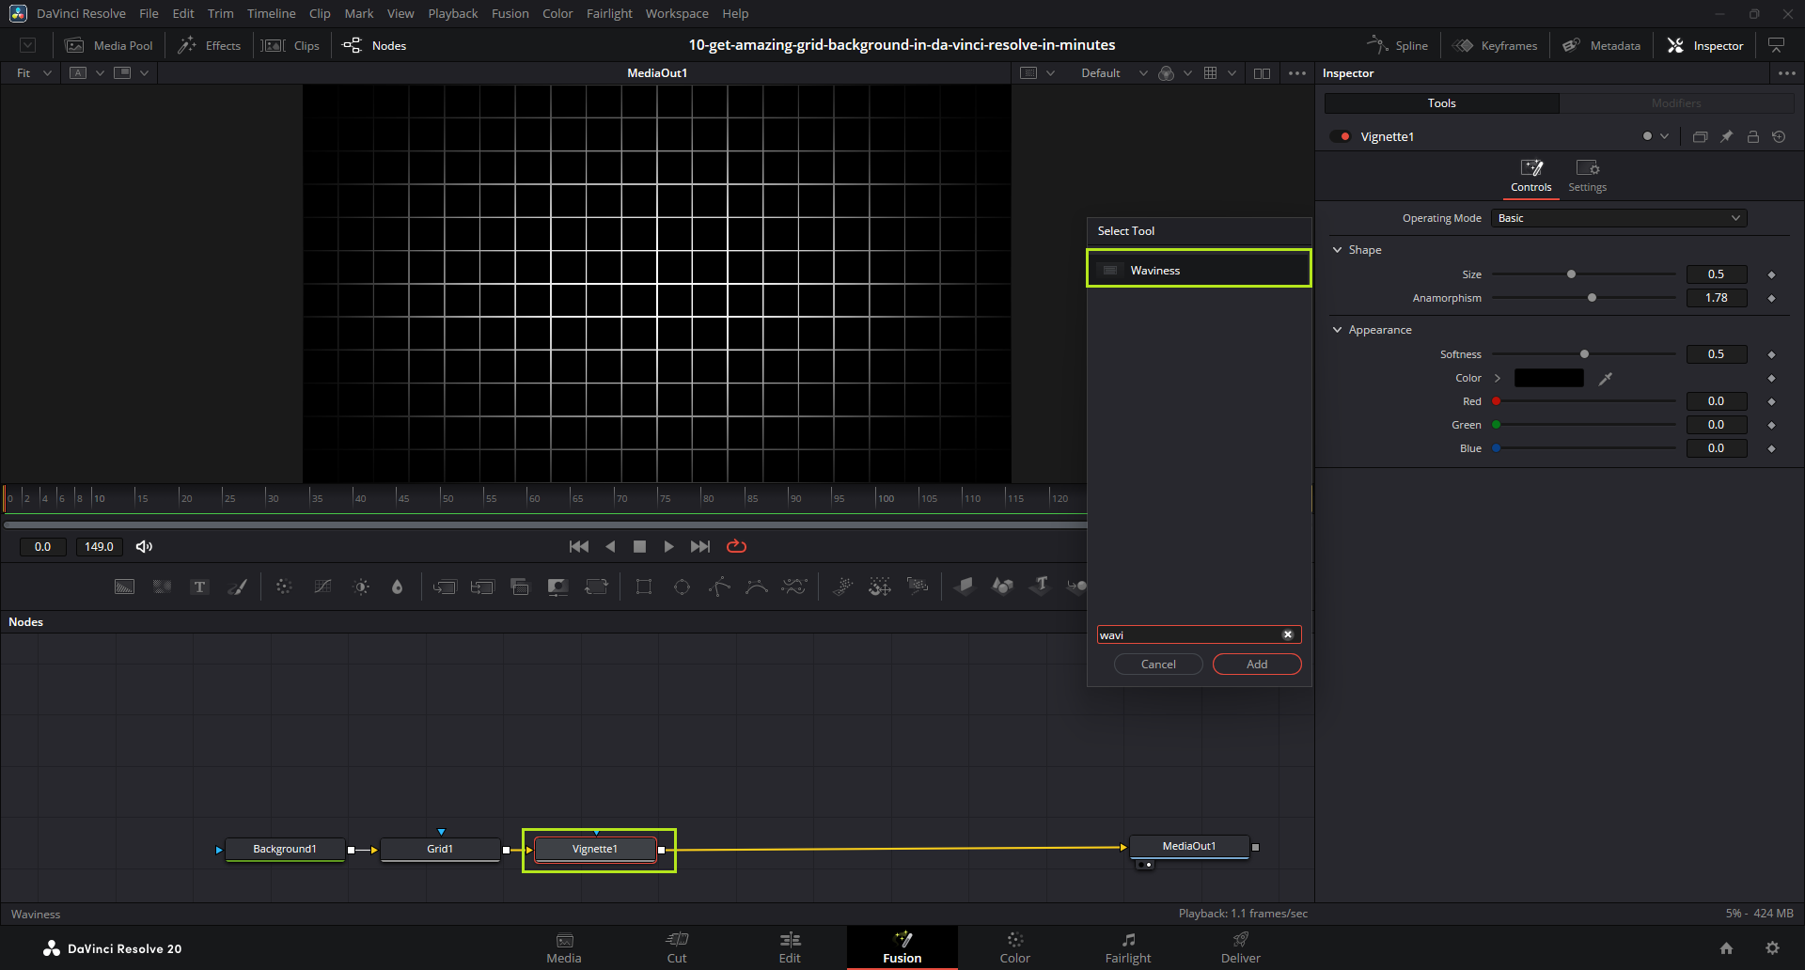Screen dimensions: 1805x970
Task: Lock the Vignette1 inspector controls
Action: point(1753,137)
